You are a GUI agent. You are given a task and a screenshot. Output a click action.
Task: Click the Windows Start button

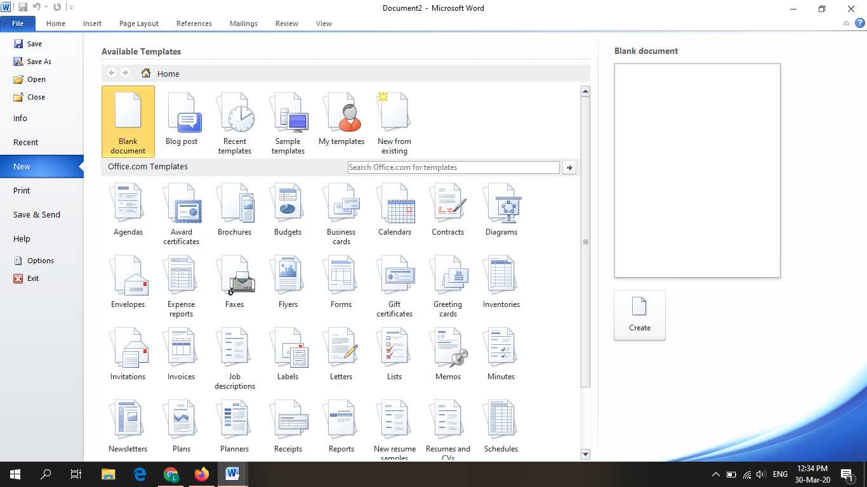click(x=15, y=474)
